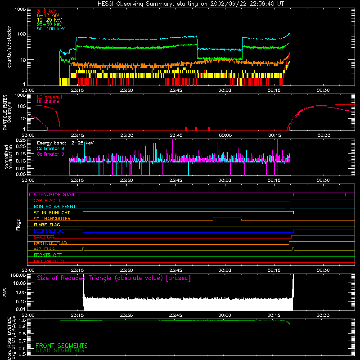The image size is (360, 360).
Task: Click the '0.01' tick on SAS axis
Action: pos(21,309)
